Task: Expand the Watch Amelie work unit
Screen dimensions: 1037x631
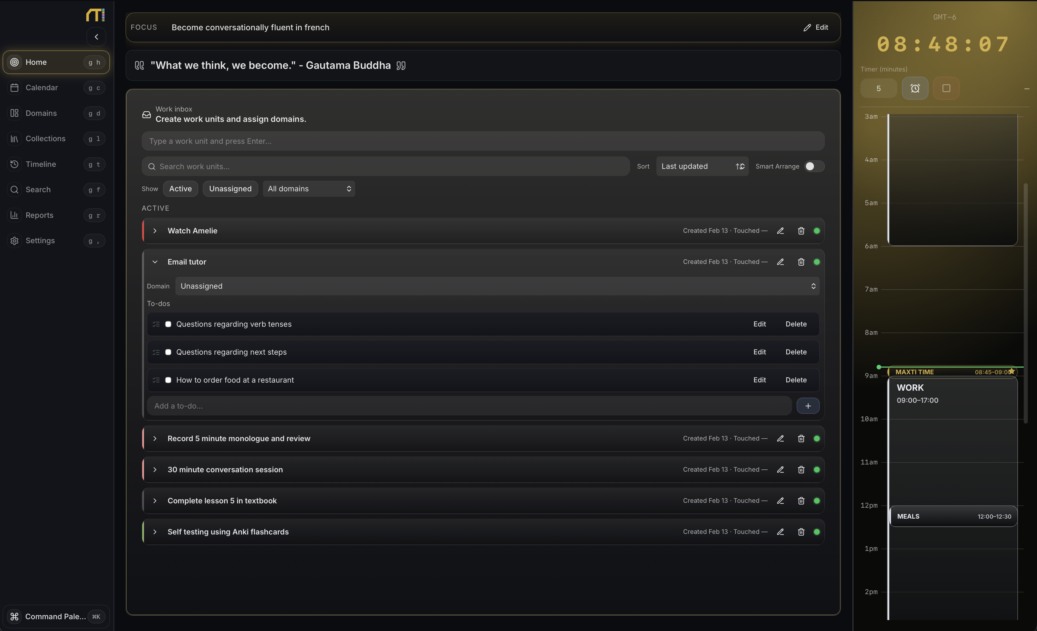Action: pyautogui.click(x=155, y=231)
